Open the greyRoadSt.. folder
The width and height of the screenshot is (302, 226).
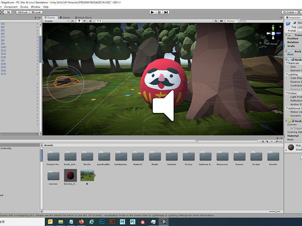tap(104, 158)
